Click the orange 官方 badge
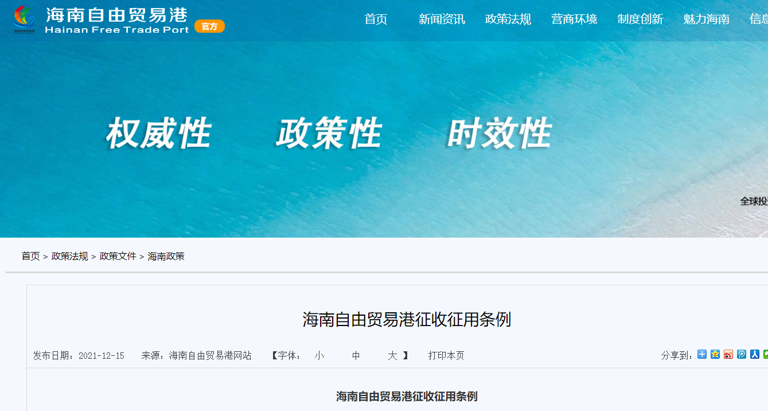The image size is (768, 411). [209, 26]
